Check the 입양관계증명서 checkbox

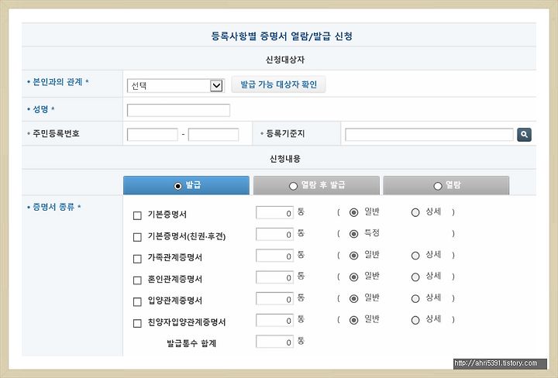tap(137, 301)
